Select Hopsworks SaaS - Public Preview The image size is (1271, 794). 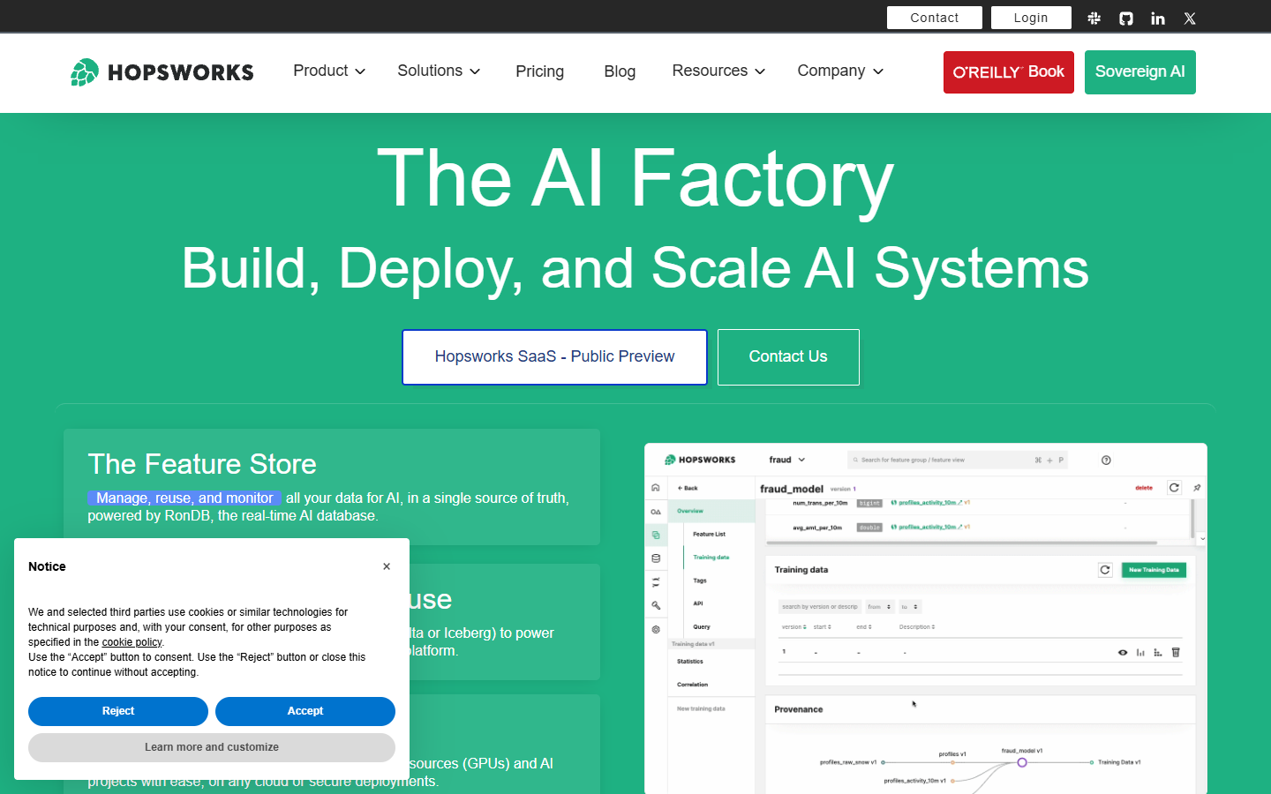click(554, 356)
